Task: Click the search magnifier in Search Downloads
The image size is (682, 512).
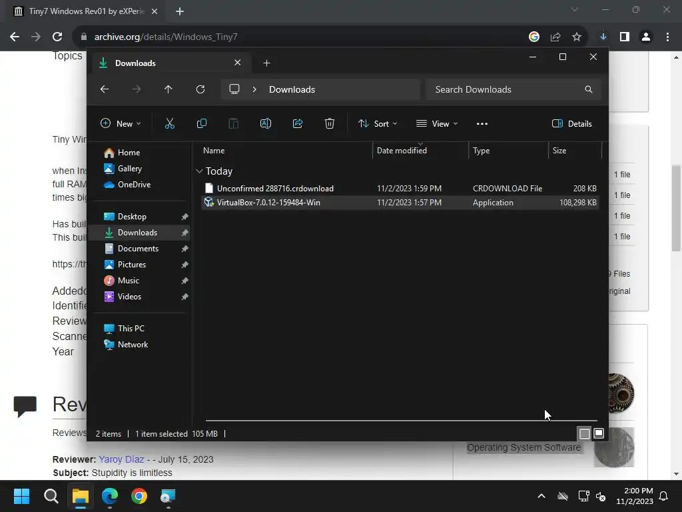Action: [589, 89]
